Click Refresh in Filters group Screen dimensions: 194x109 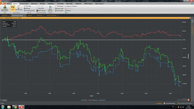point(68,11)
